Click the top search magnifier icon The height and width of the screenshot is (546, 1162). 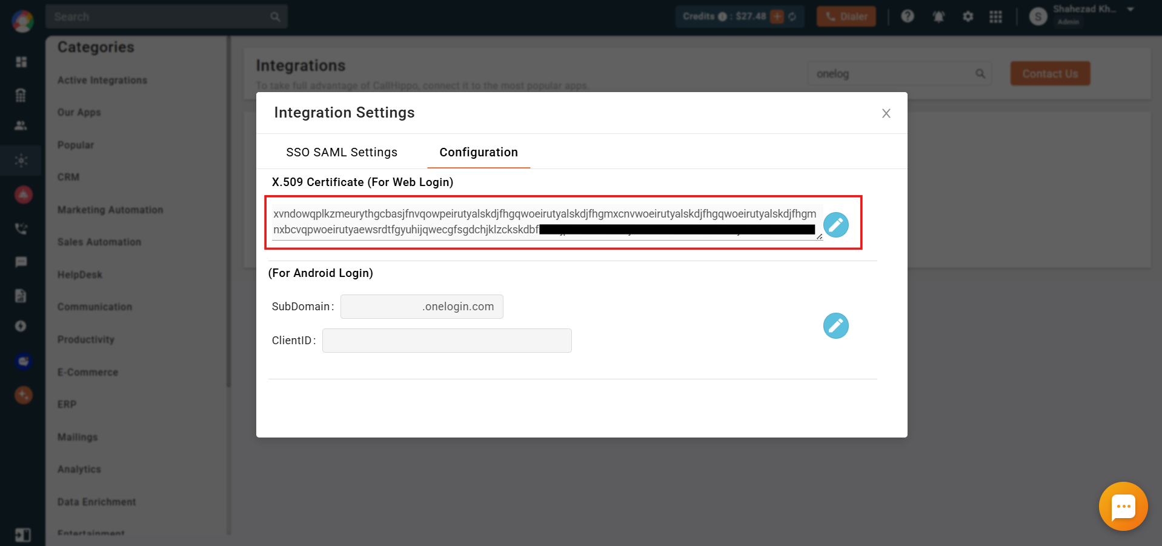[275, 17]
